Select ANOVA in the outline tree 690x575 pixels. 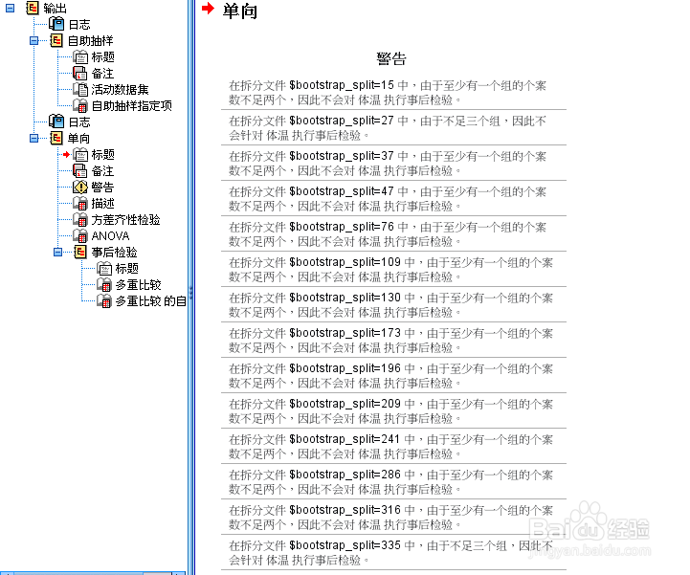pos(110,236)
